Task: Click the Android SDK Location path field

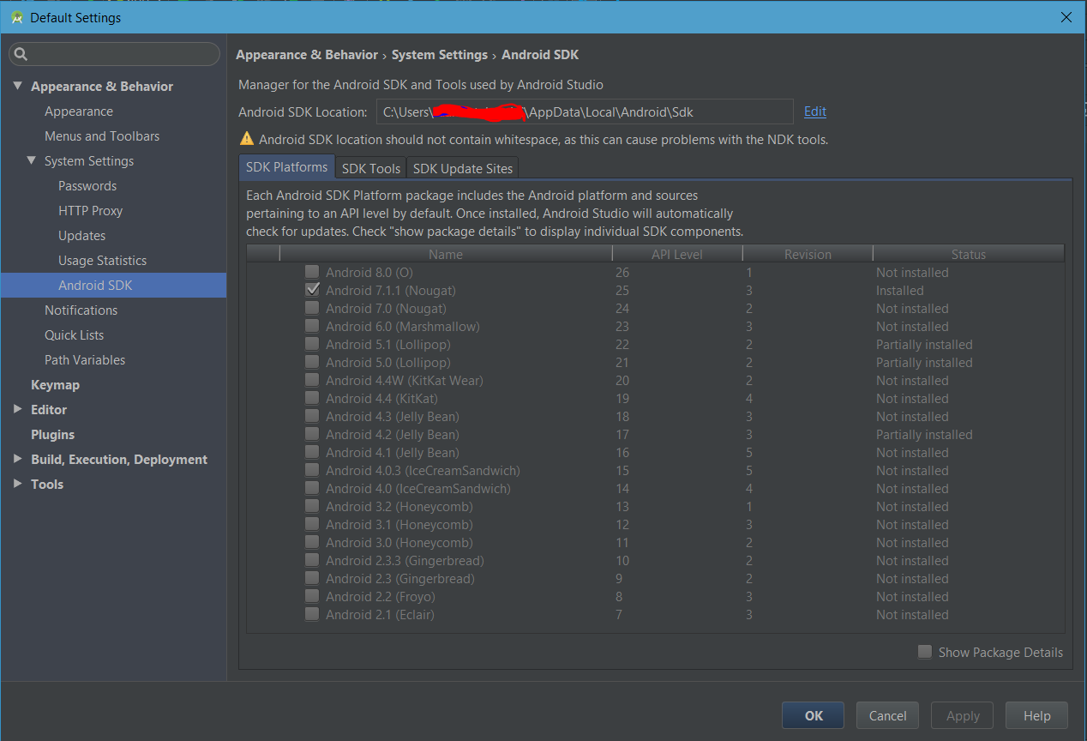Action: (x=585, y=111)
